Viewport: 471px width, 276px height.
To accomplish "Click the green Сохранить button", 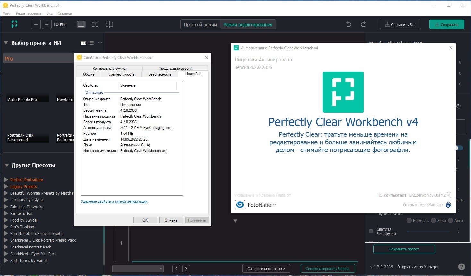I will [x=447, y=24].
